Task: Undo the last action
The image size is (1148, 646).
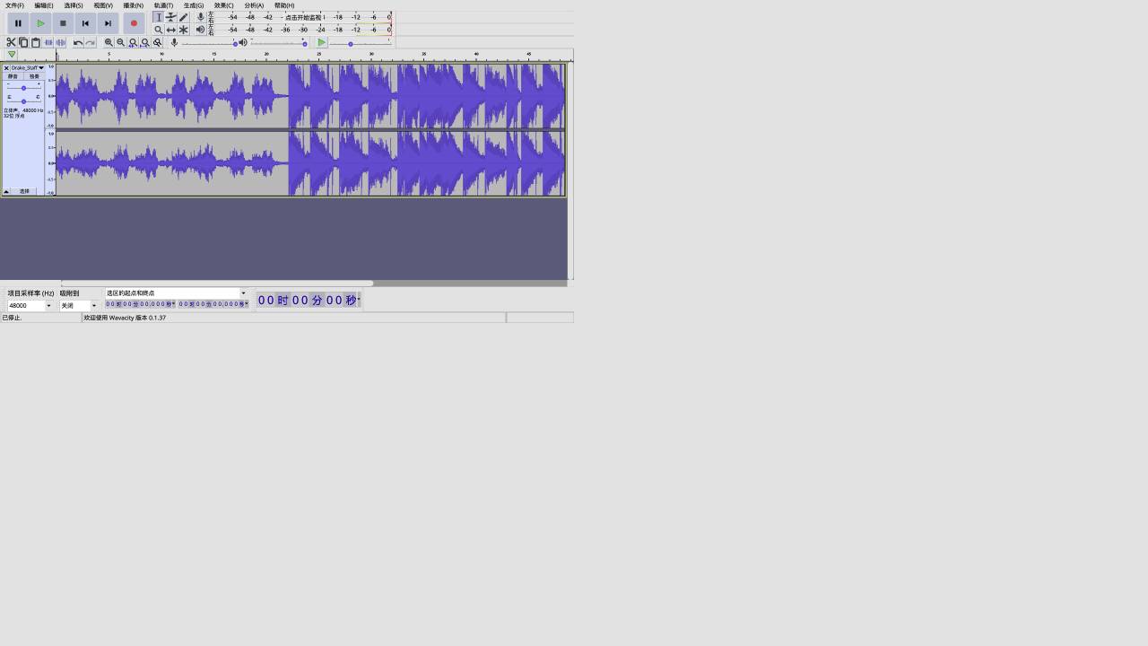Action: click(78, 42)
